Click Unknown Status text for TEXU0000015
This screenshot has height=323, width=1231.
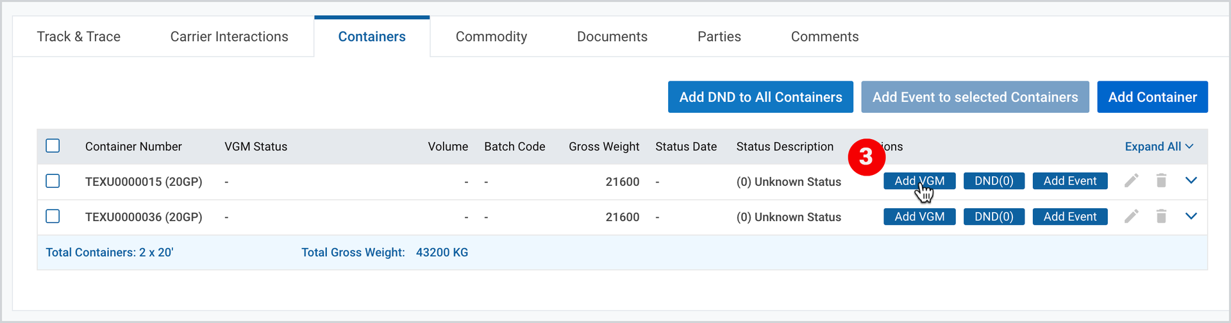789,182
